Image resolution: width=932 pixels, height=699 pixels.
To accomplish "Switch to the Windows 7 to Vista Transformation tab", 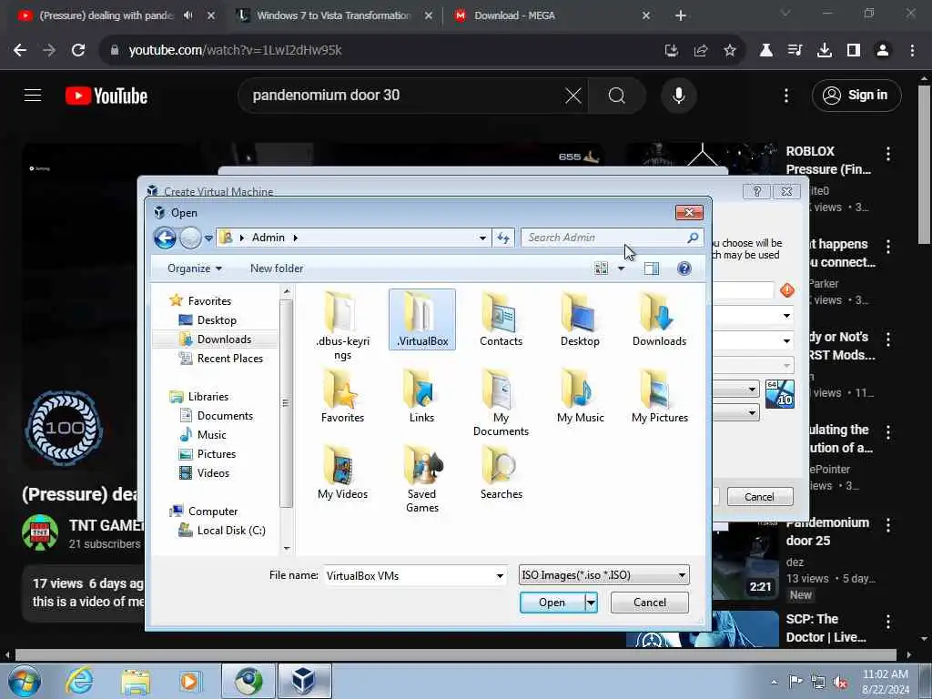I will (x=333, y=15).
